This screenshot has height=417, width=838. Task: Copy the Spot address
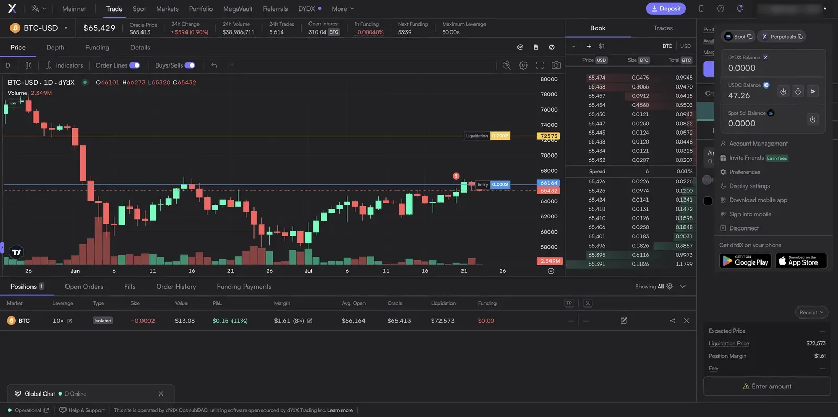(x=739, y=37)
